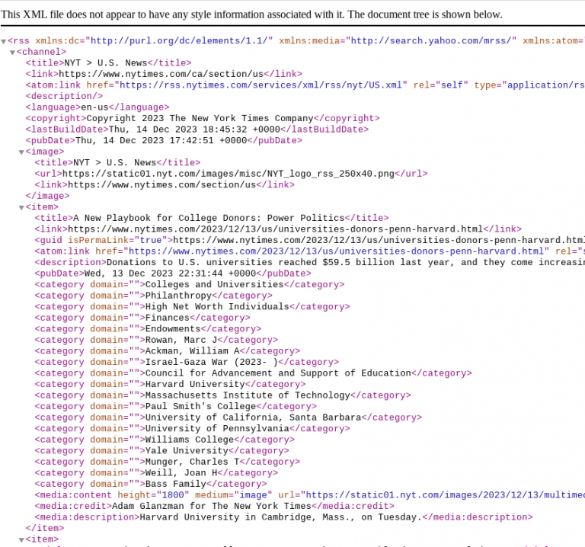The image size is (585, 547).
Task: Click the copyright 2023 New York Times text
Action: coord(200,118)
